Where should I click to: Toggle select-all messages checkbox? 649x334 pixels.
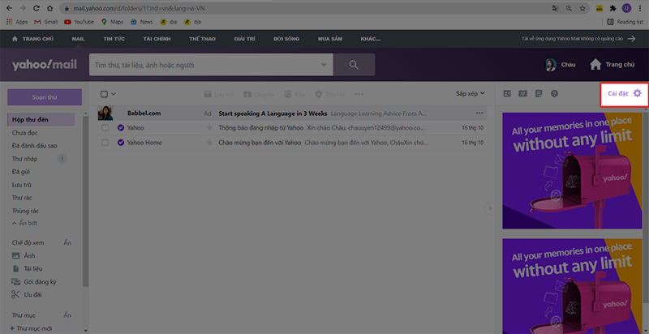click(x=105, y=94)
